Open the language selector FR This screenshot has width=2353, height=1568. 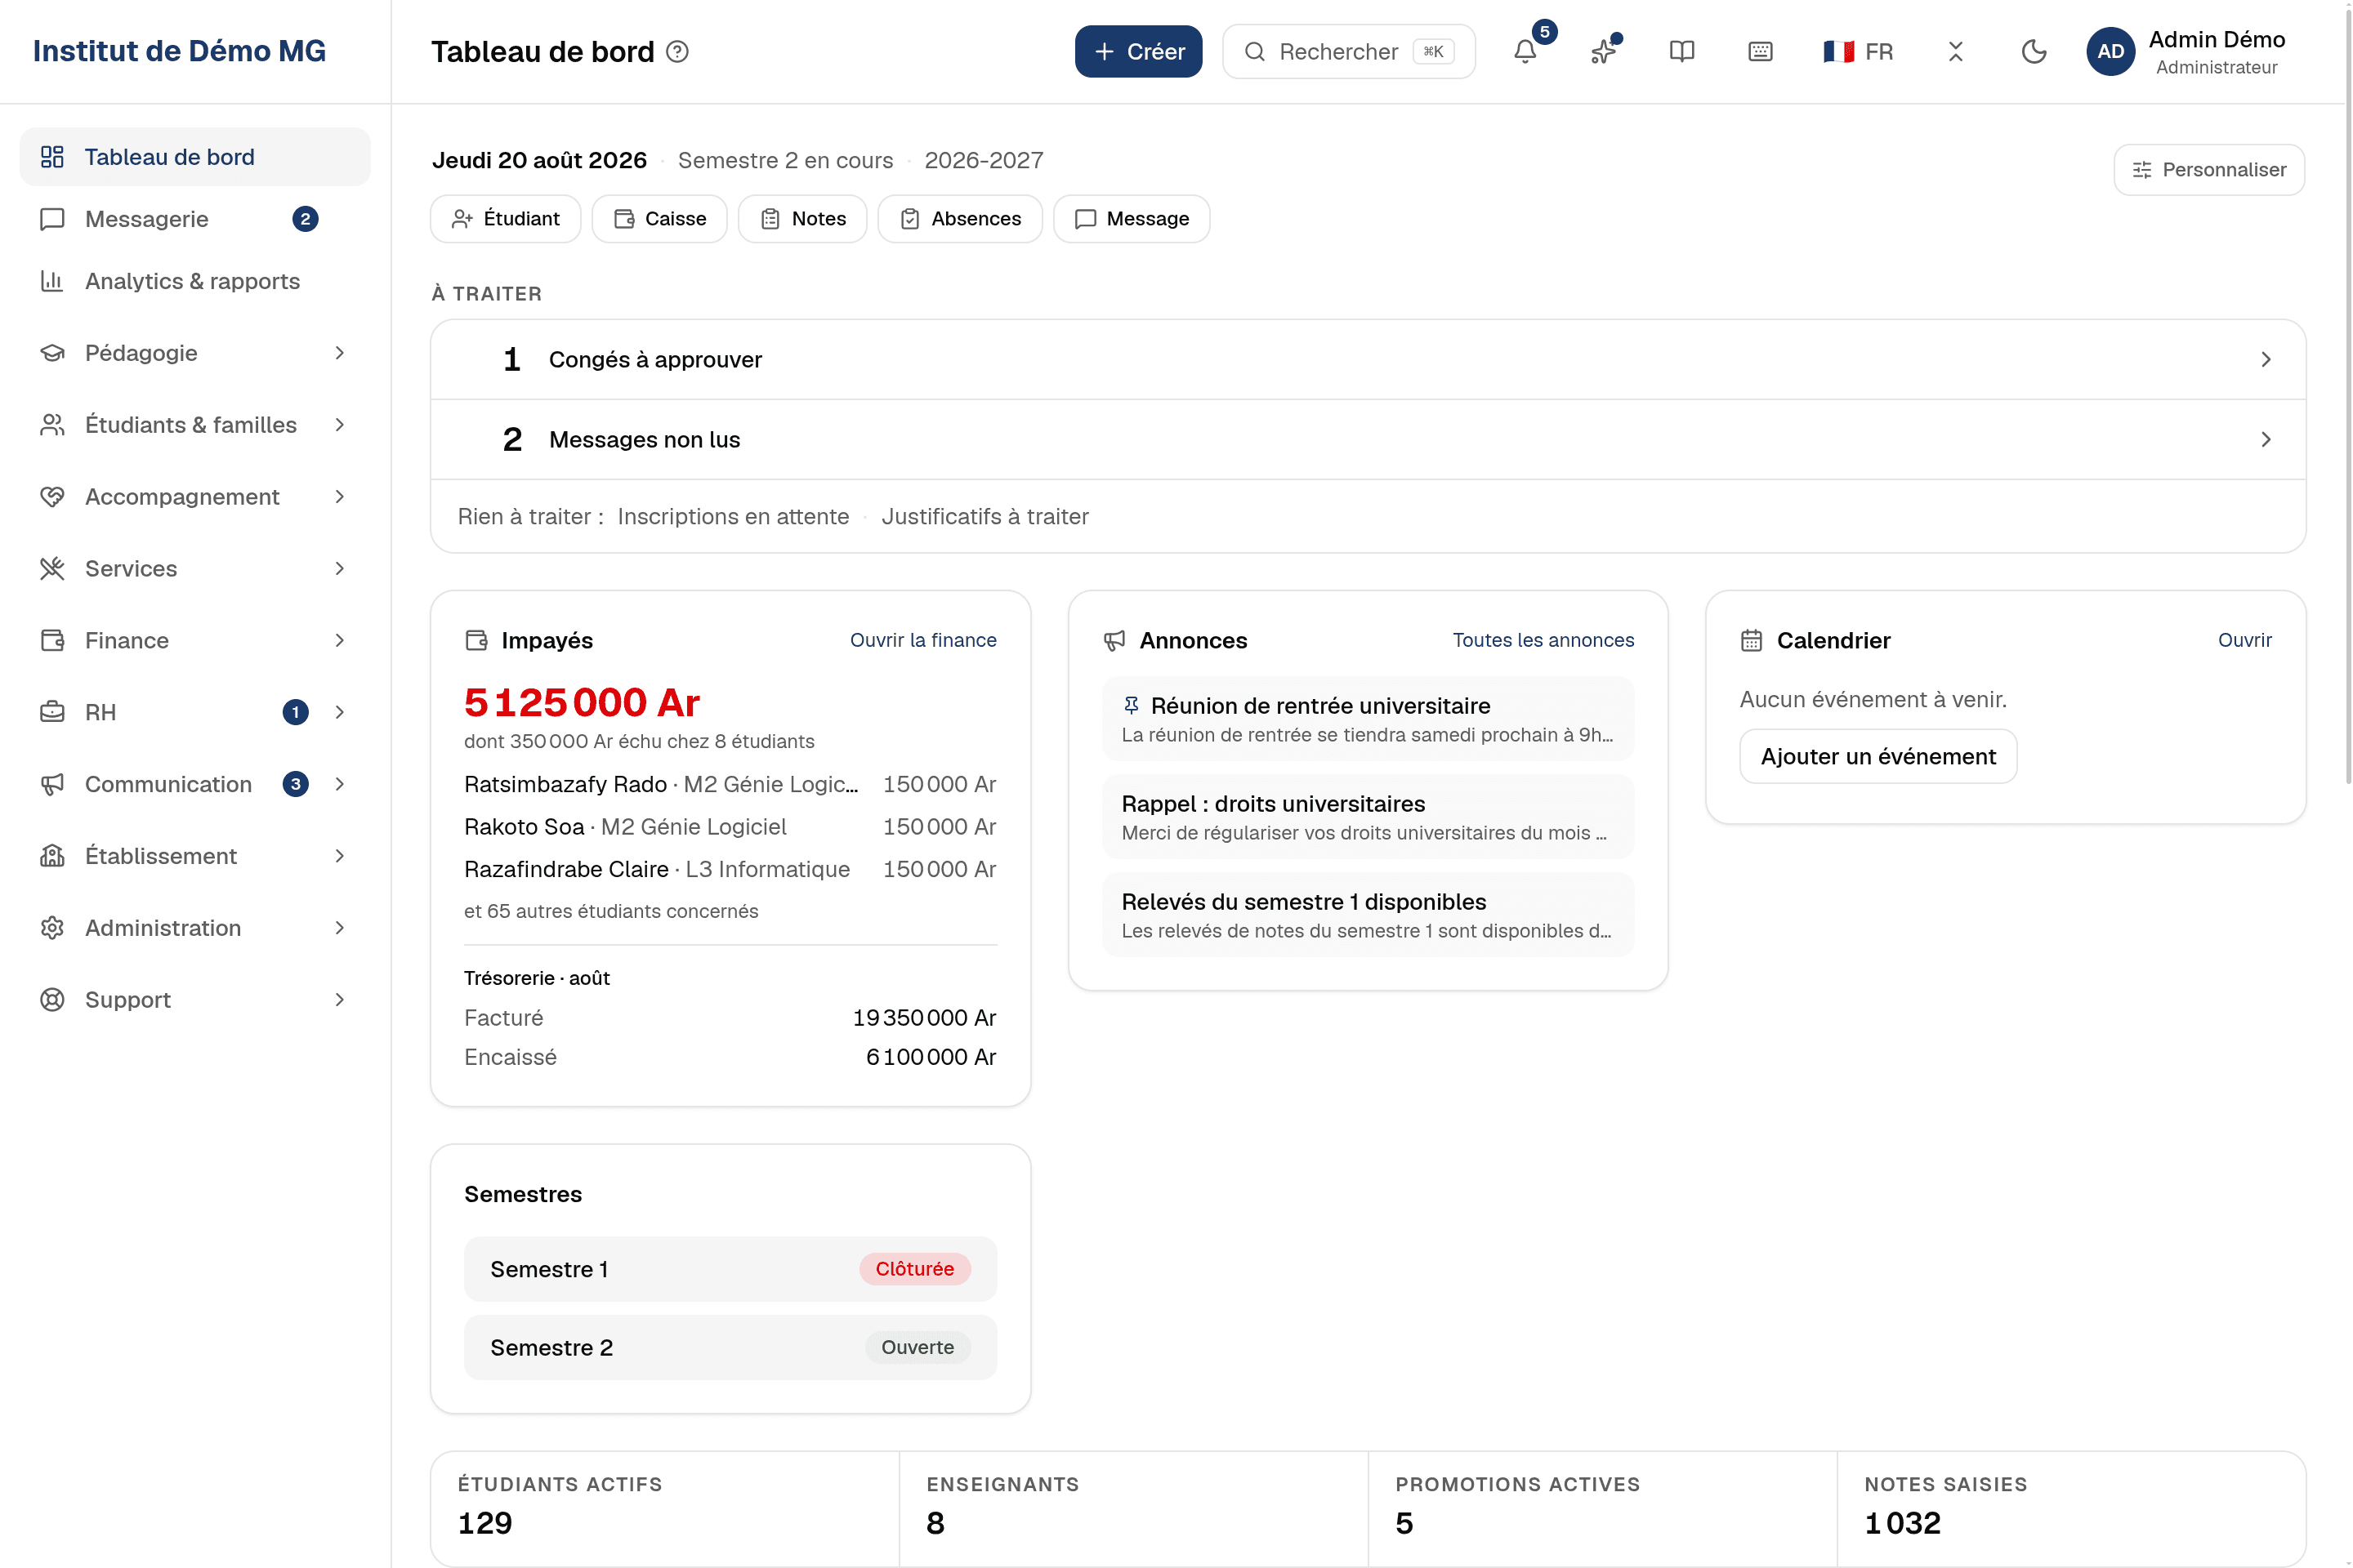(x=1858, y=51)
